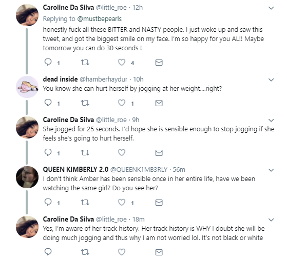This screenshot has height=259, width=287.
Task: Expand options chevron for dead inside's tweet
Action: (271, 79)
